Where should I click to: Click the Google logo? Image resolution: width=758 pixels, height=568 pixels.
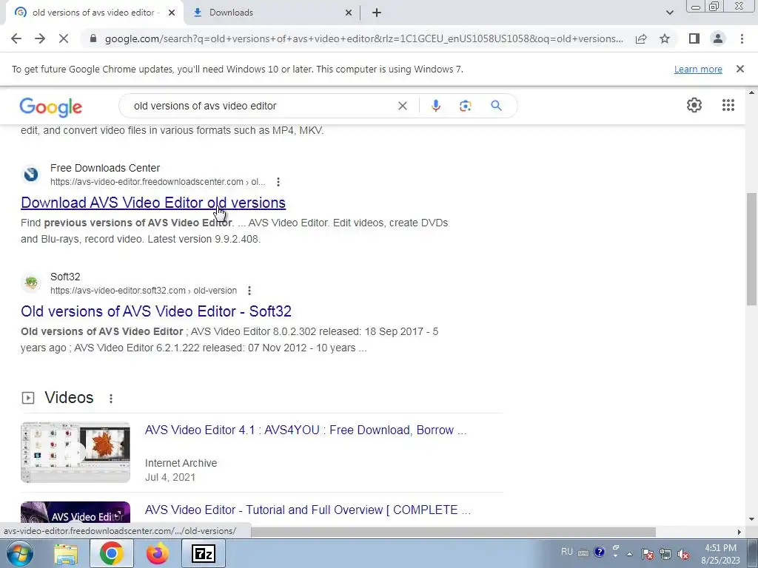(x=51, y=106)
